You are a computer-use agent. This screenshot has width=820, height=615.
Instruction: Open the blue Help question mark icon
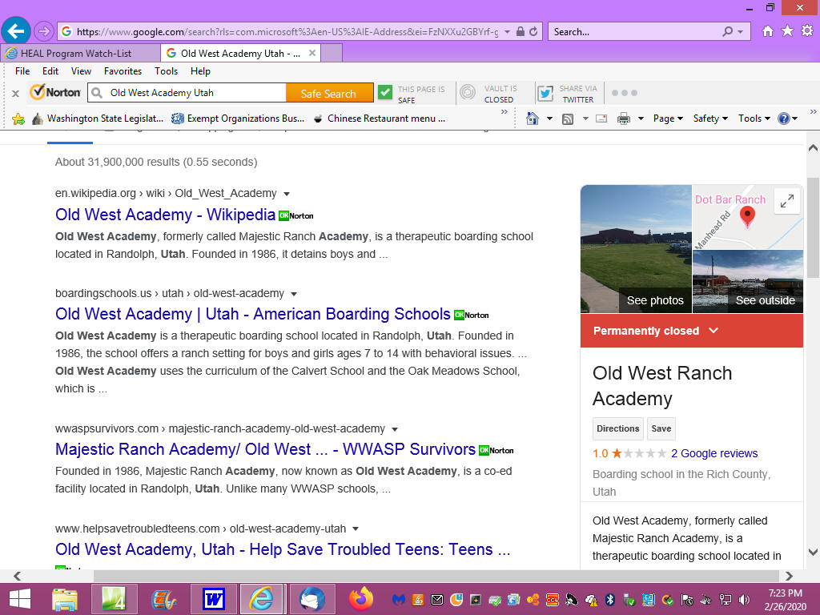pyautogui.click(x=783, y=119)
